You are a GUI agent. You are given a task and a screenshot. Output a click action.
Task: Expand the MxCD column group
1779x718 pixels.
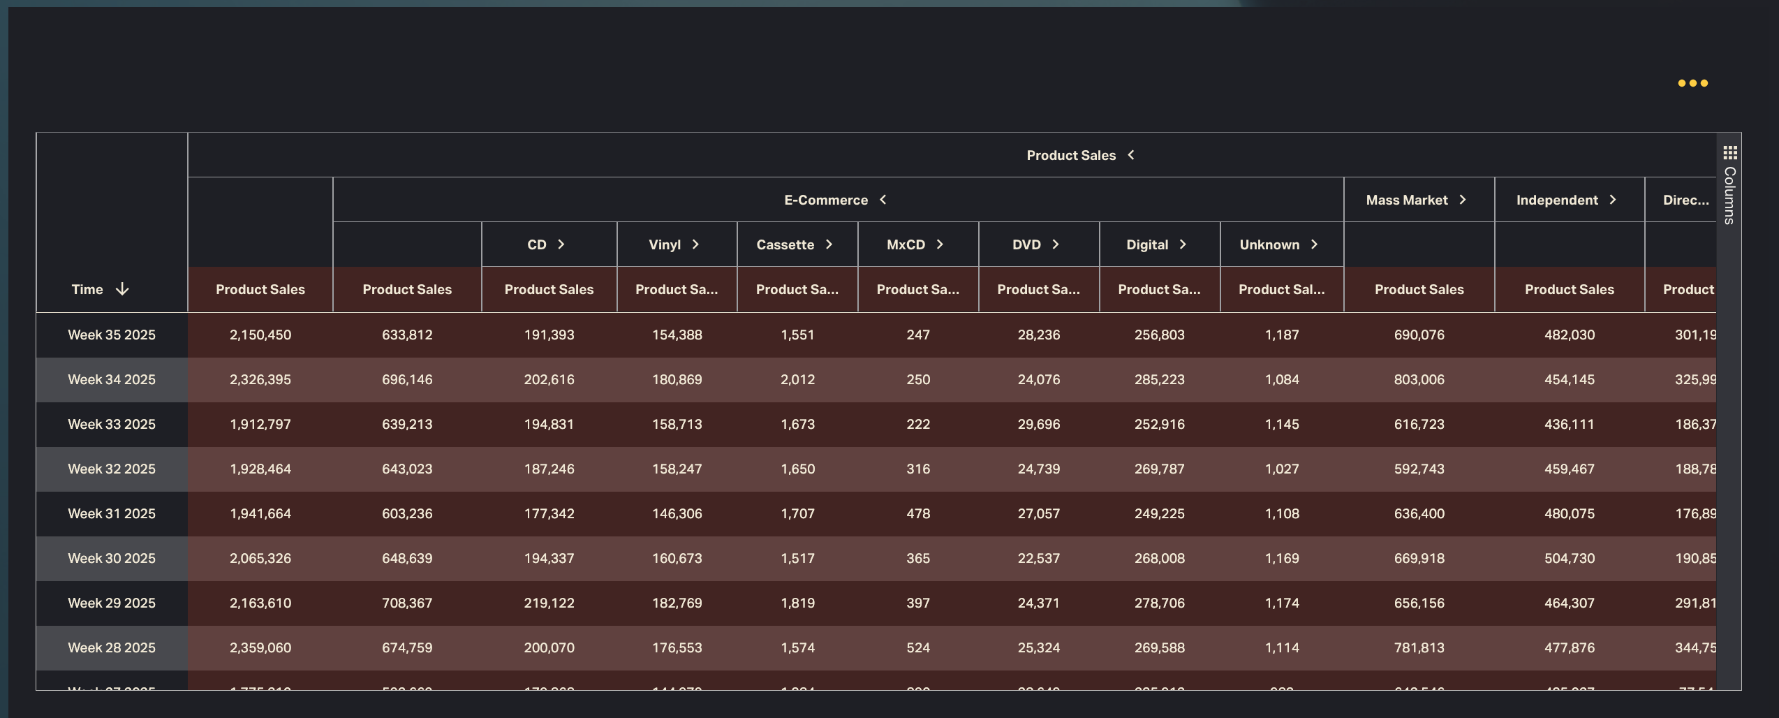940,244
